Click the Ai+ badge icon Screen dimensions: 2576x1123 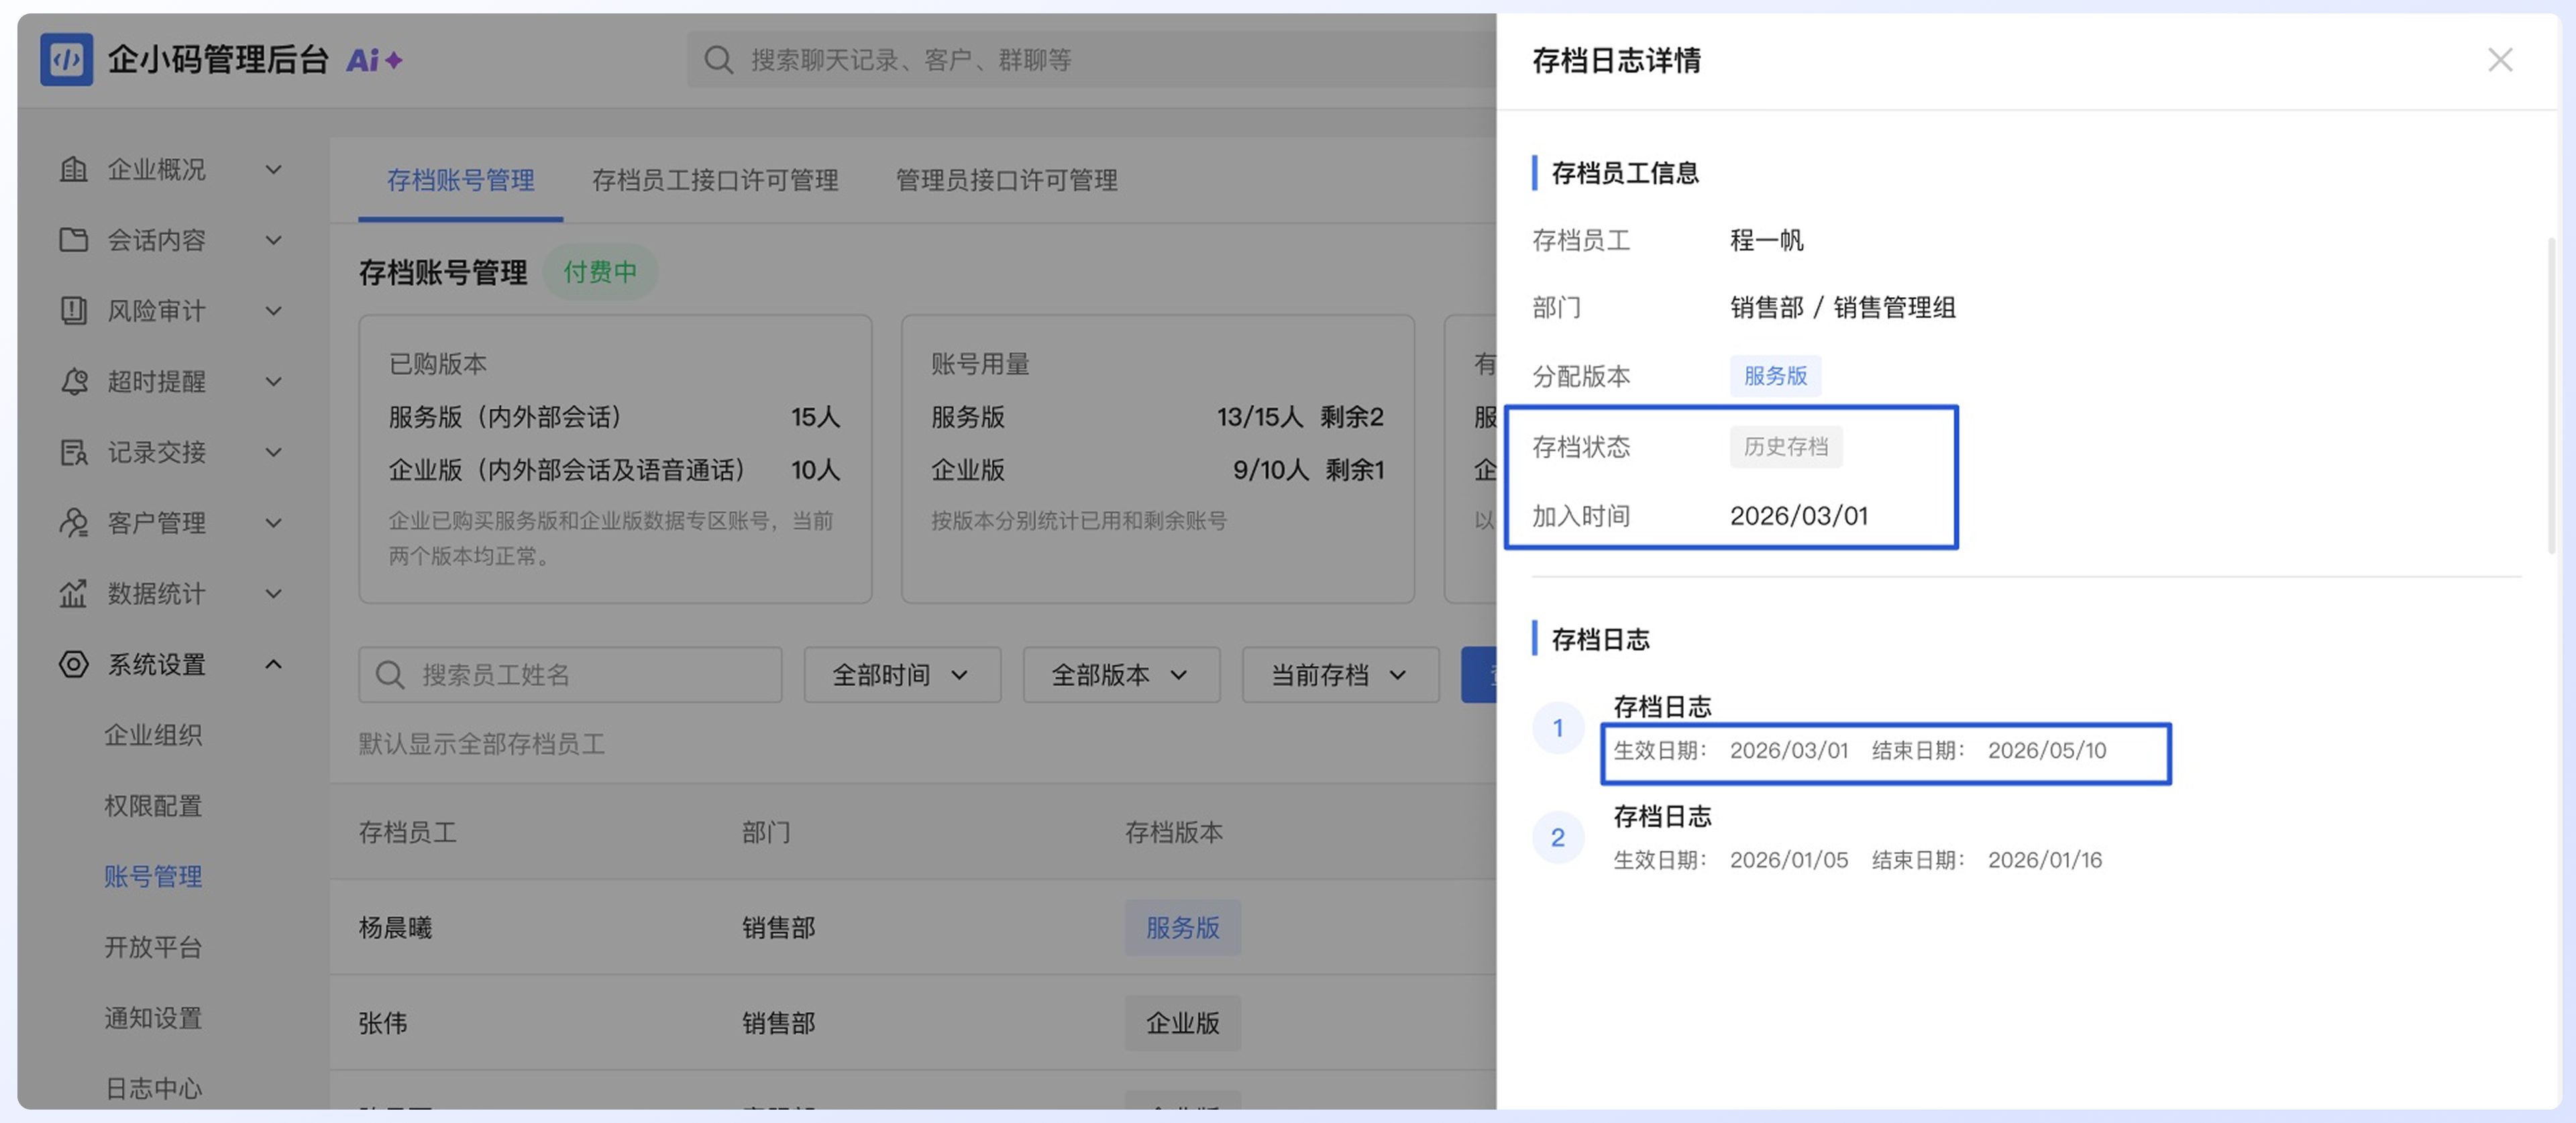[374, 60]
